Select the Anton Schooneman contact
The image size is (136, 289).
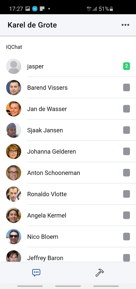coord(68,173)
